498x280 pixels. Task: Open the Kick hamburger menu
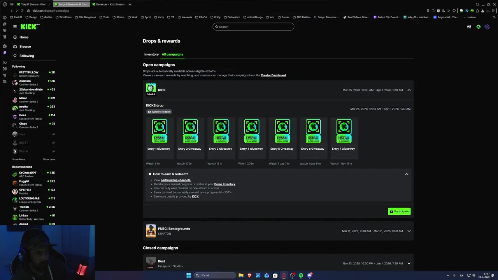pyautogui.click(x=15, y=27)
